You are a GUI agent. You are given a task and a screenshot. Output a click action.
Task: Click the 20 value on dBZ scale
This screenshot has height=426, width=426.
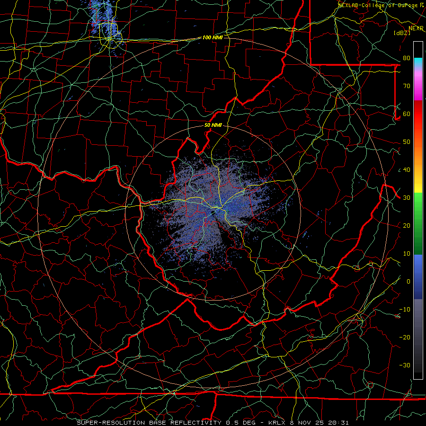(x=407, y=225)
